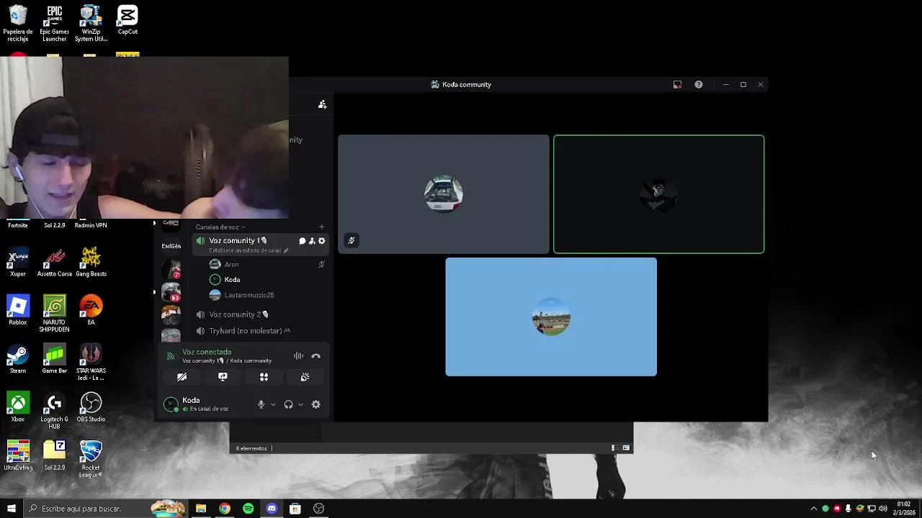
Task: Open server with 7 notifications badge
Action: click(171, 270)
